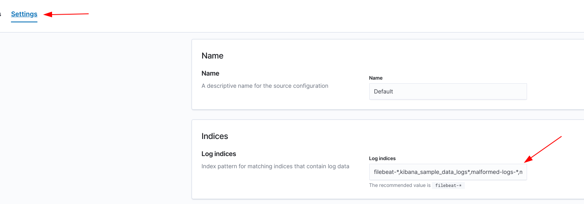Click the small Log indices field label
This screenshot has height=204, width=584.
(x=382, y=158)
